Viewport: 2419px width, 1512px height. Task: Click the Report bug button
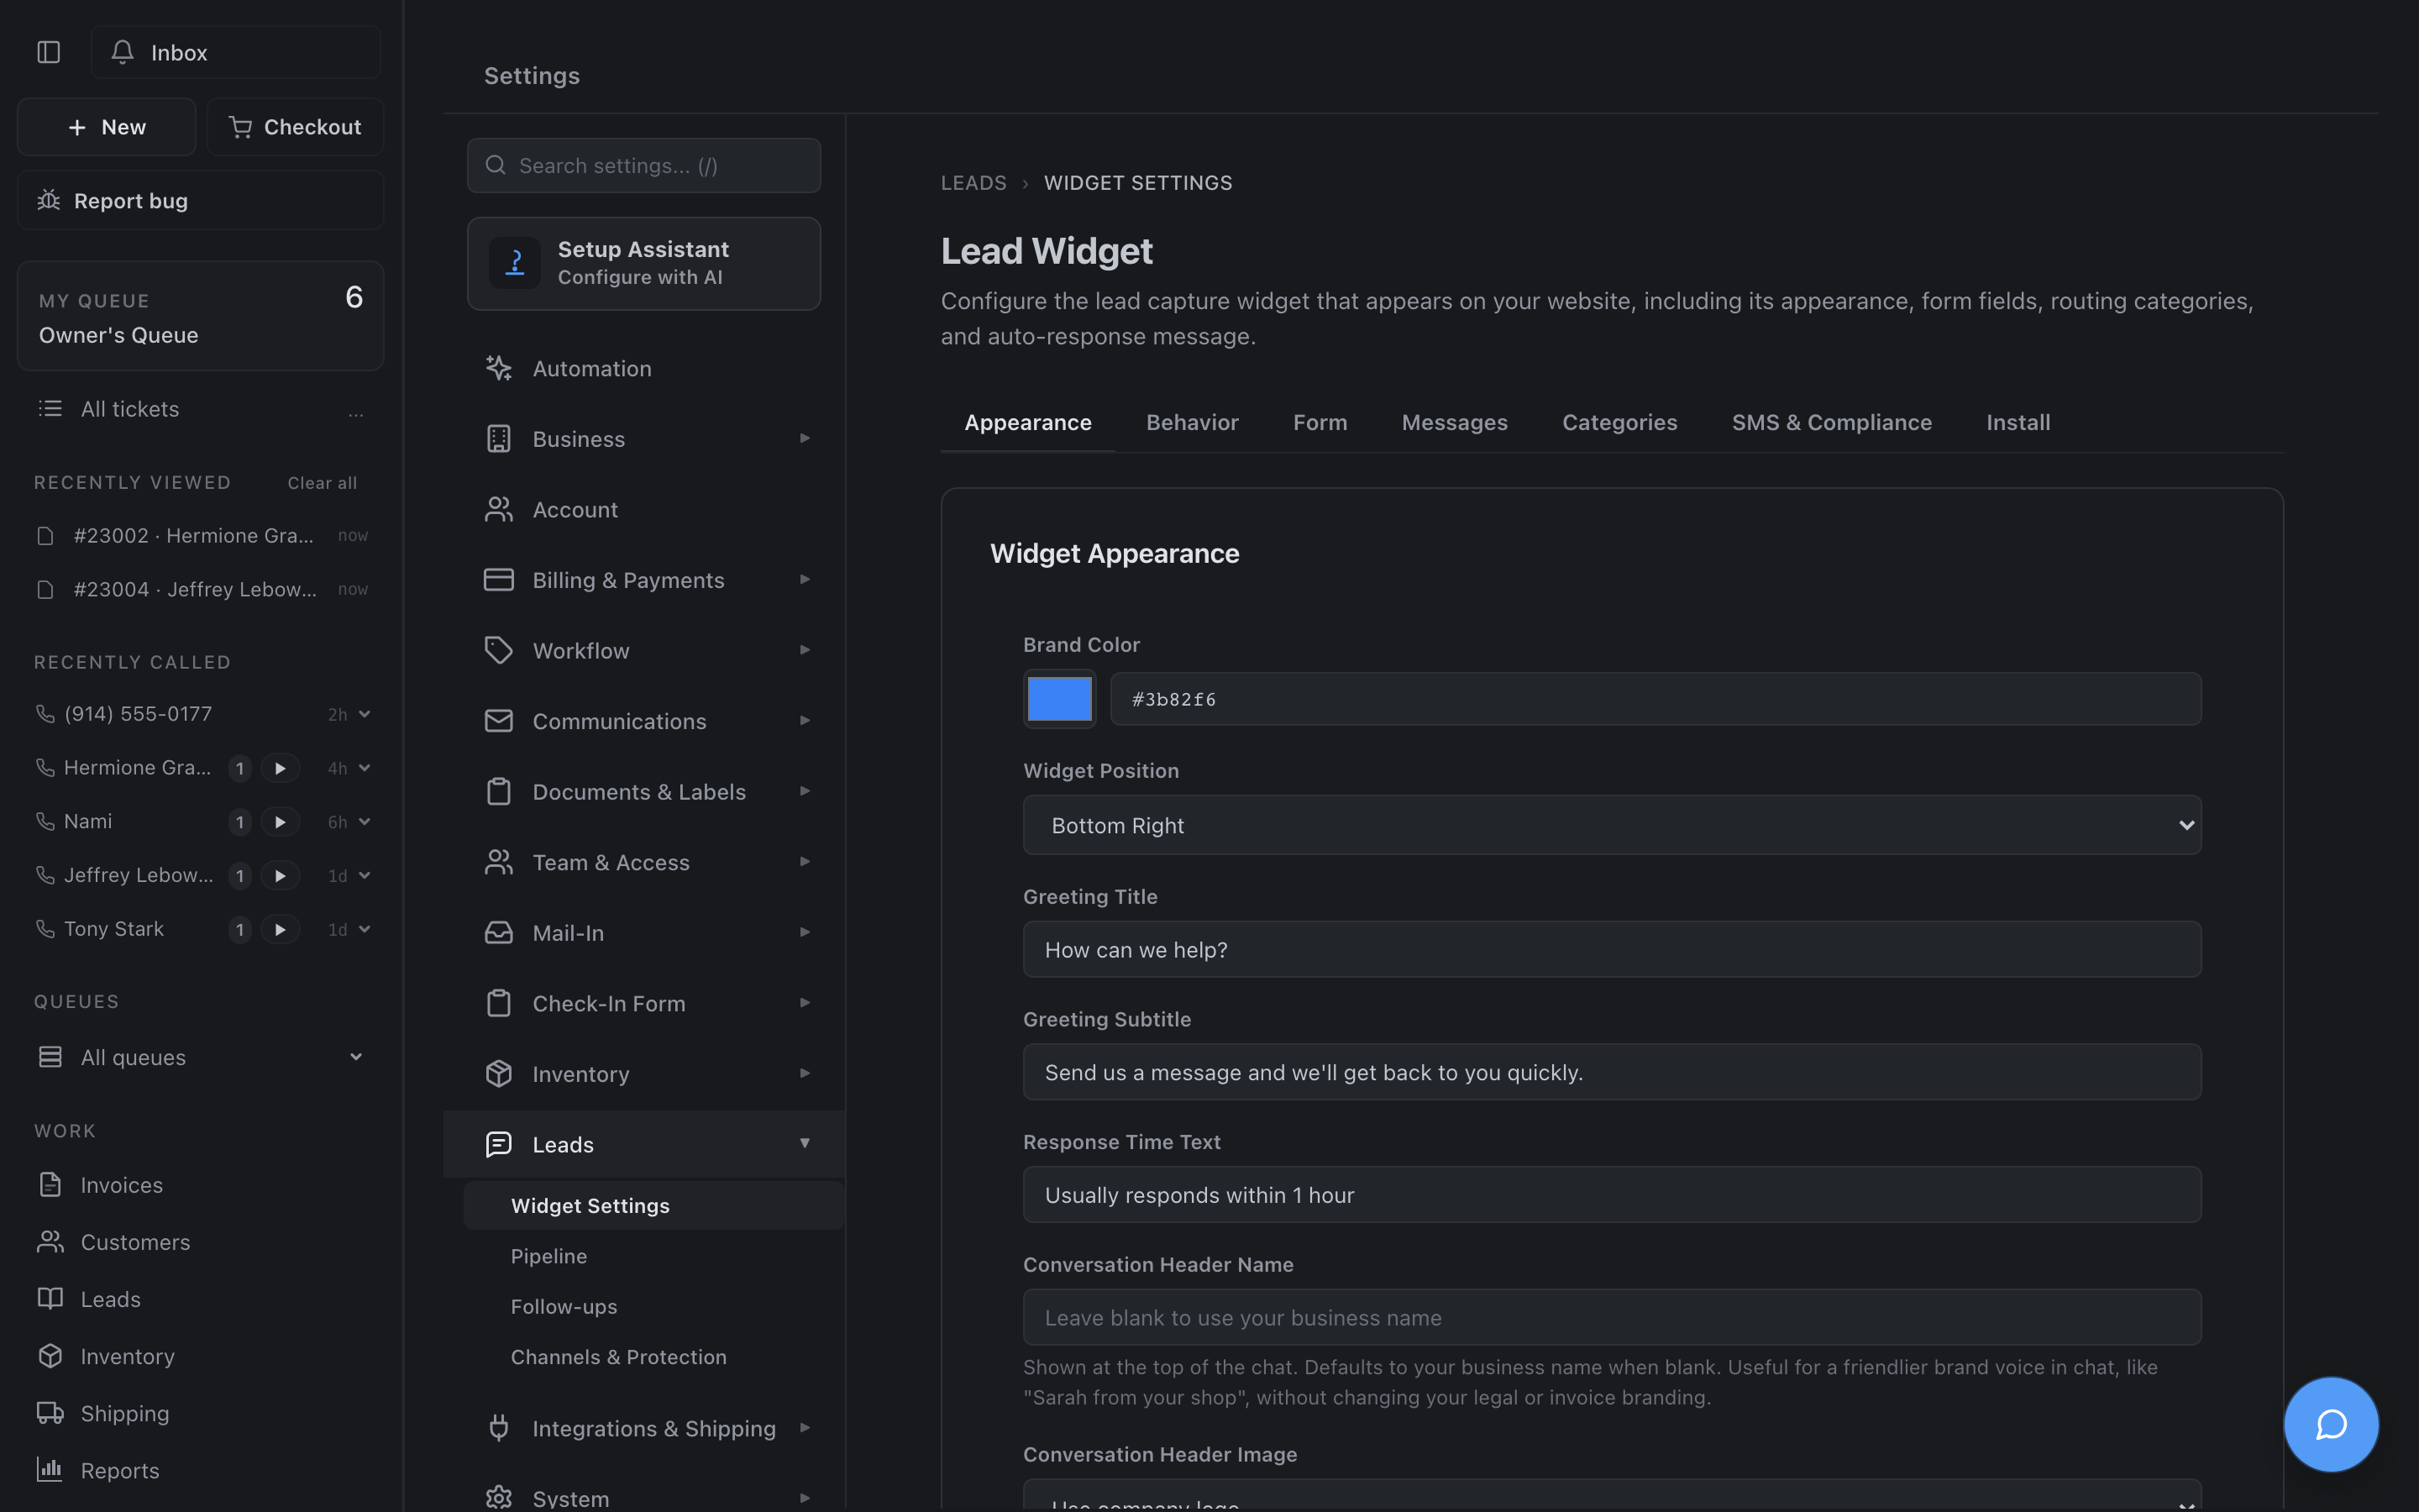tap(201, 200)
